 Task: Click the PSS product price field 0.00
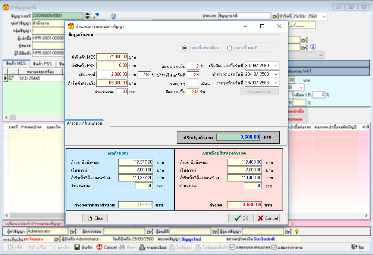pyautogui.click(x=112, y=65)
